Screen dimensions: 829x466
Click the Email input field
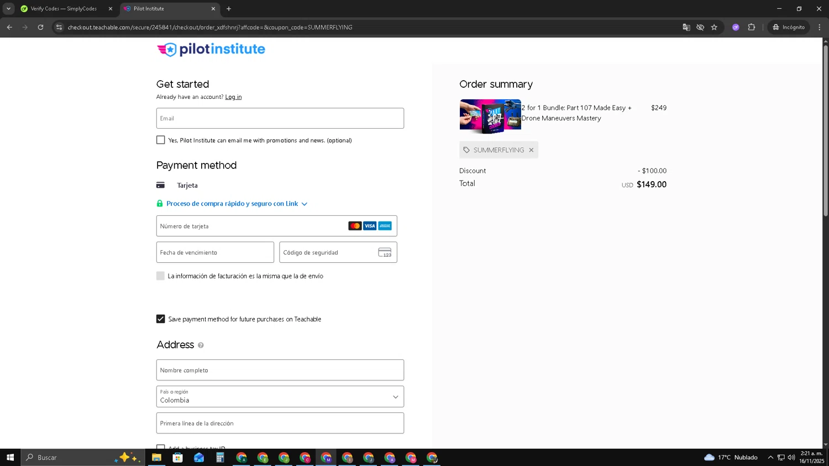(x=280, y=118)
